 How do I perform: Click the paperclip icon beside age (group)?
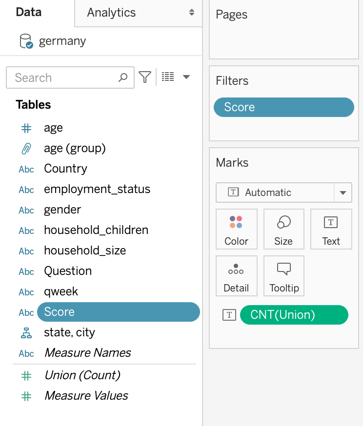(x=26, y=148)
